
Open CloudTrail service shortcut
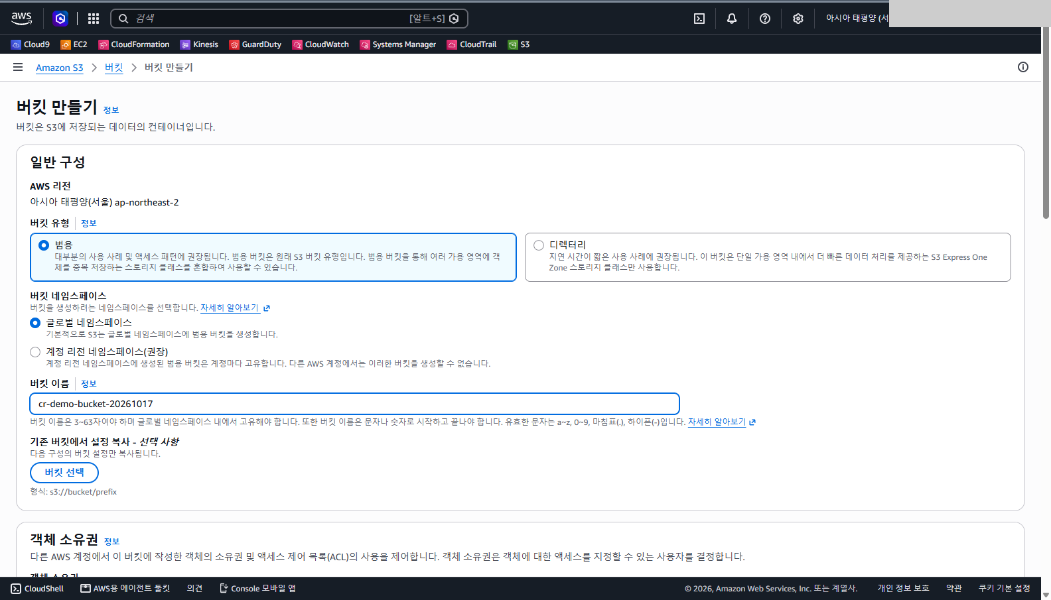click(472, 44)
